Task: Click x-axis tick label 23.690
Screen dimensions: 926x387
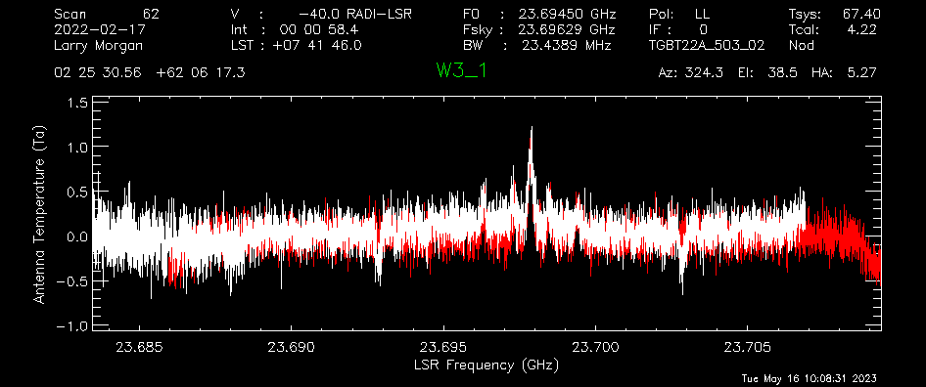Action: click(x=291, y=347)
